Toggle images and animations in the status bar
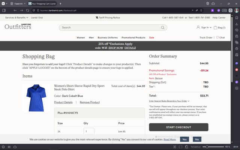The width and height of the screenshot is (240, 150). pos(186,147)
